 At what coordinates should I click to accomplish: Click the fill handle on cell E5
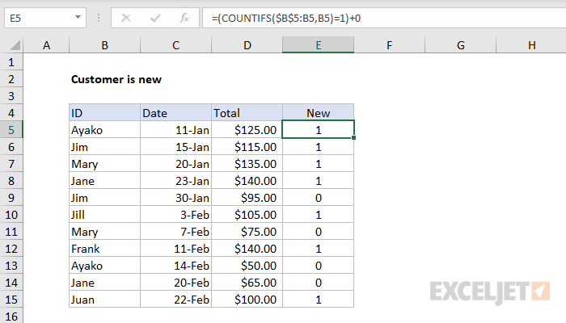point(353,138)
